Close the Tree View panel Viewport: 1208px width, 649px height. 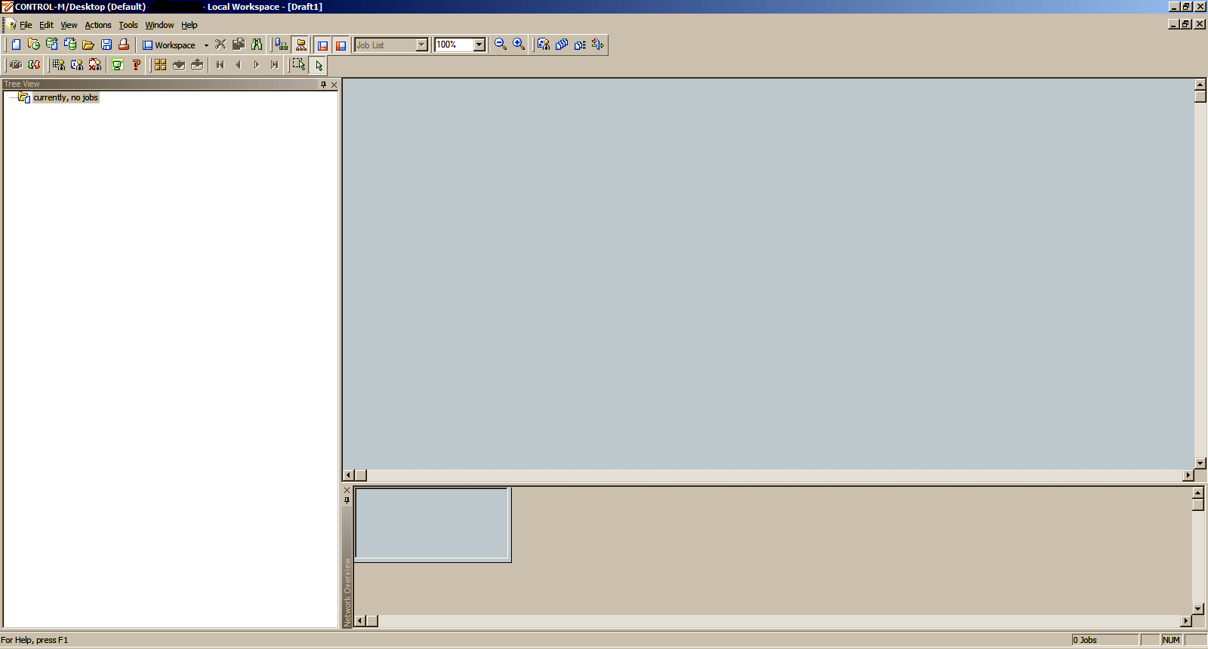tap(334, 85)
